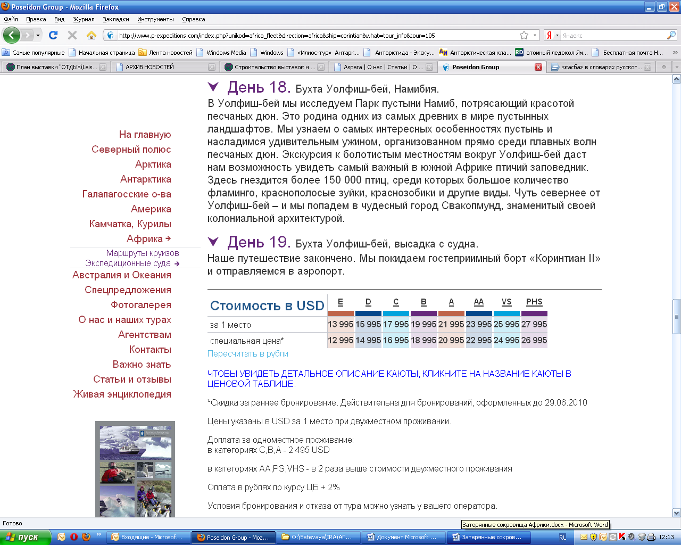This screenshot has width=681, height=545.
Task: Click the scrollbar down arrow
Action: click(x=677, y=513)
